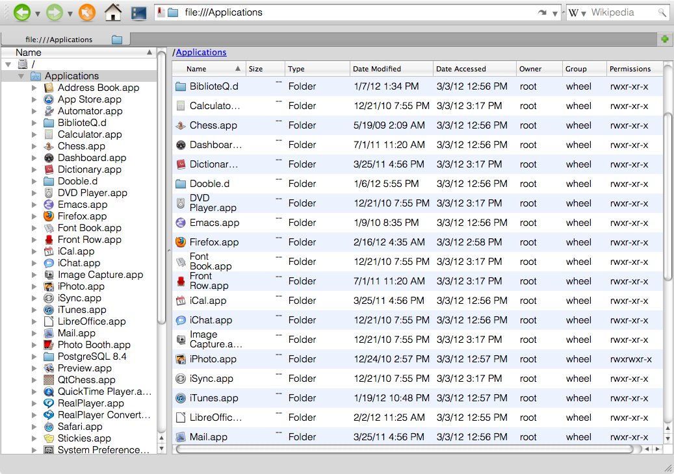
Task: Sort by the Date Modified column header
Action: pyautogui.click(x=391, y=69)
